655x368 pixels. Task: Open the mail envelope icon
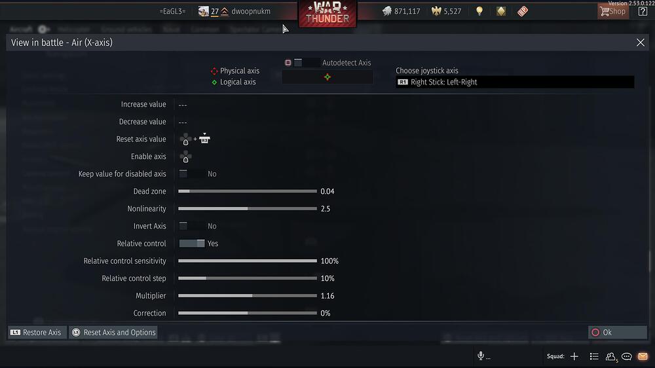(x=643, y=356)
